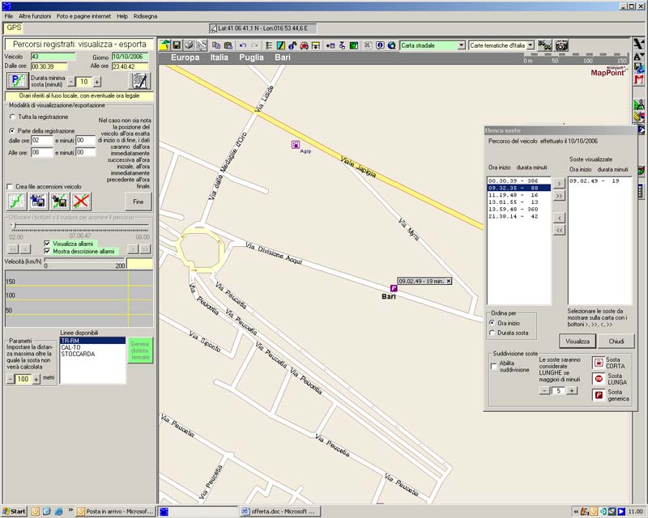
Task: Open 'Foto e pagine internet' menu
Action: 84,16
